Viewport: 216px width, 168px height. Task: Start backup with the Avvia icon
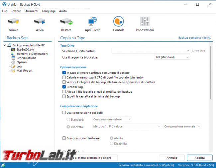[40, 21]
